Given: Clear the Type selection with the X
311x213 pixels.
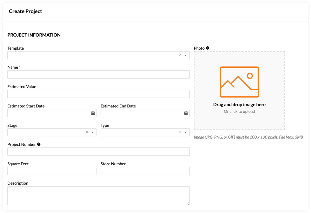Looking at the screenshot, I should point(180,132).
